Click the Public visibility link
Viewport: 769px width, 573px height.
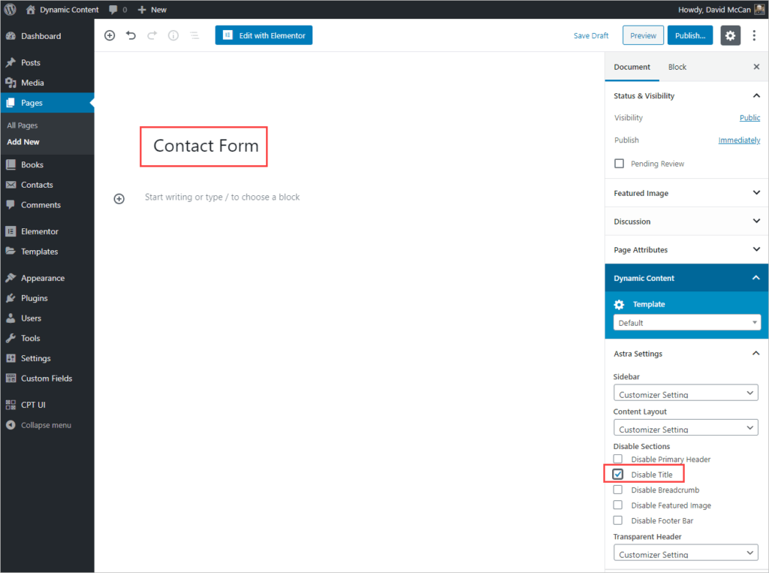[749, 118]
